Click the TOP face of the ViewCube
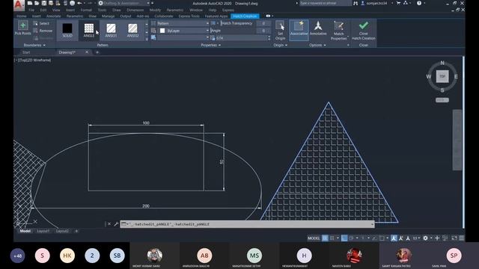Image resolution: width=479 pixels, height=269 pixels. (x=442, y=76)
